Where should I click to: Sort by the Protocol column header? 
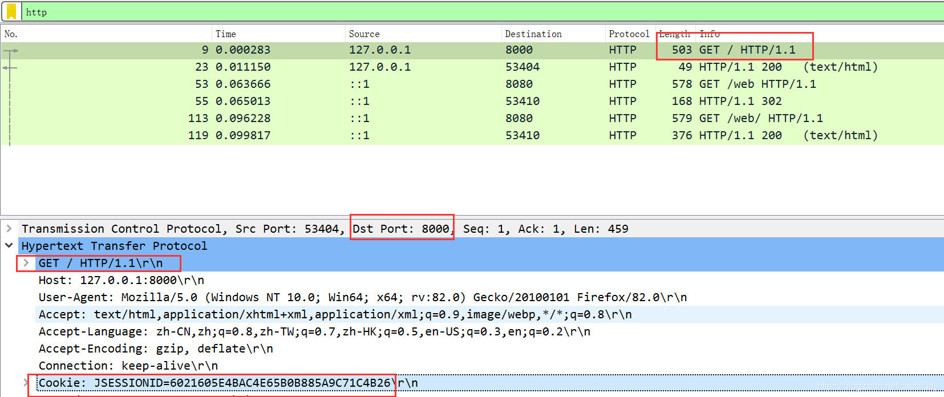(629, 34)
